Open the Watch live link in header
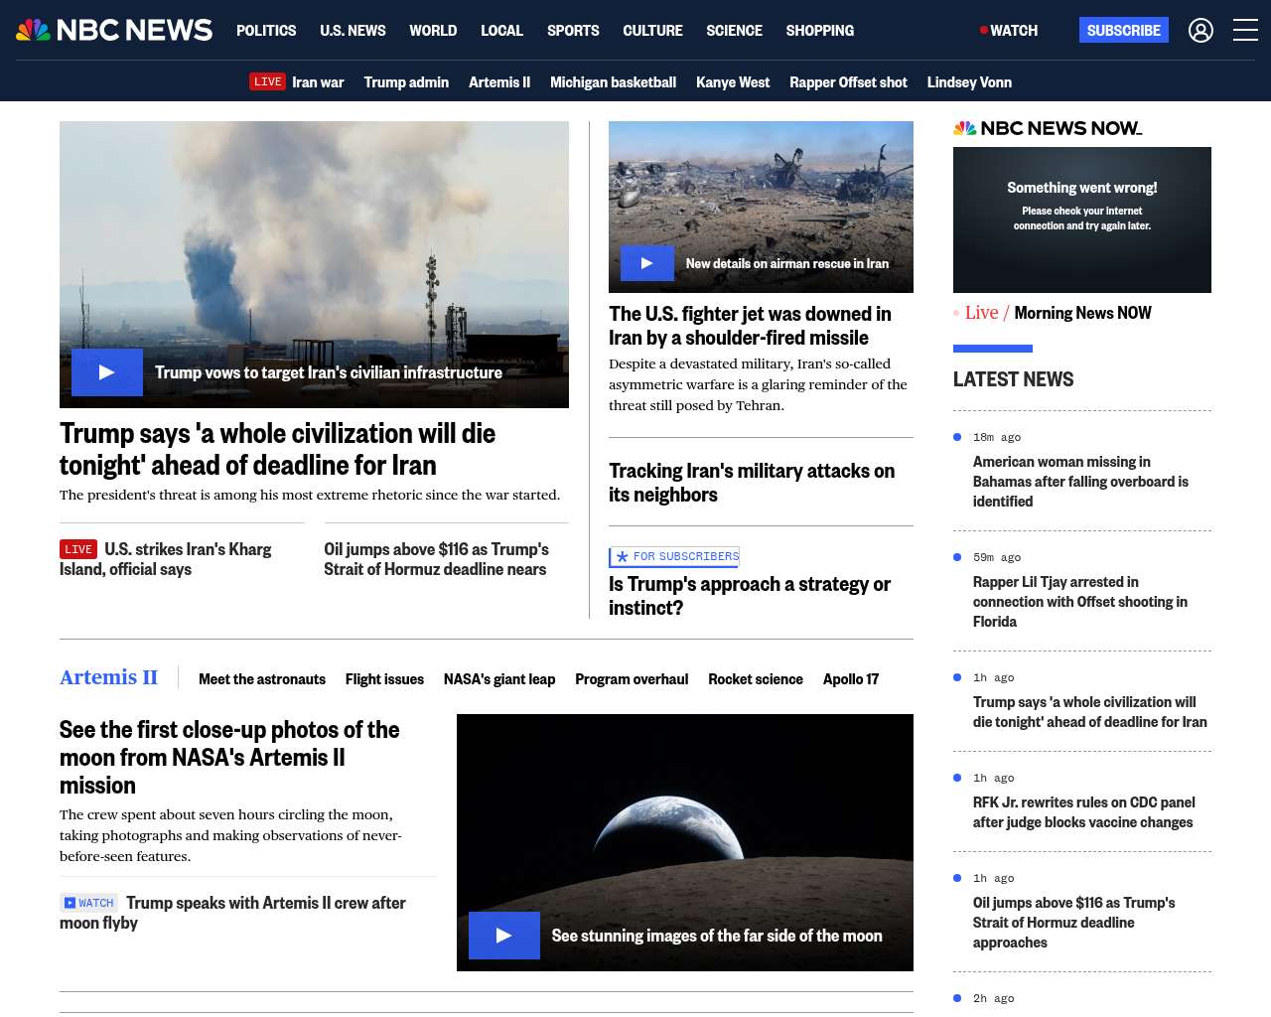The width and height of the screenshot is (1271, 1017). [x=1009, y=31]
